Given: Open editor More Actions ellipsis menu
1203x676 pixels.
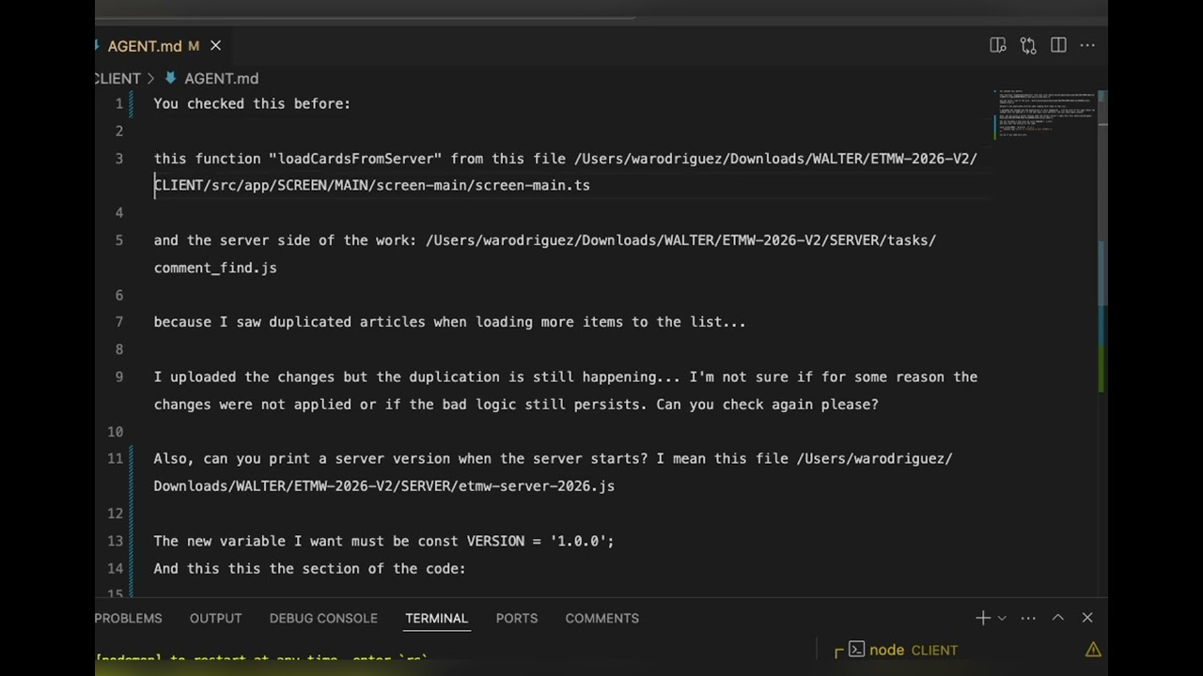Looking at the screenshot, I should click(1087, 45).
